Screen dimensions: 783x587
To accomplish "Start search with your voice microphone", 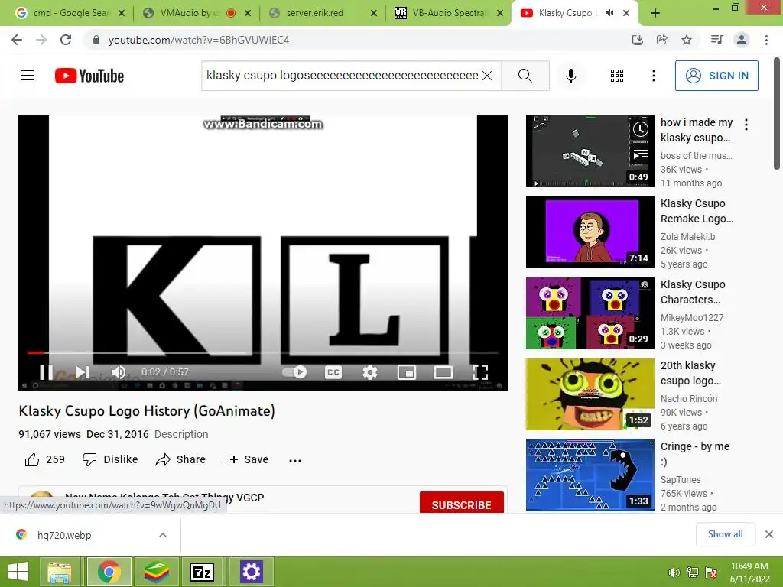I will tap(570, 76).
